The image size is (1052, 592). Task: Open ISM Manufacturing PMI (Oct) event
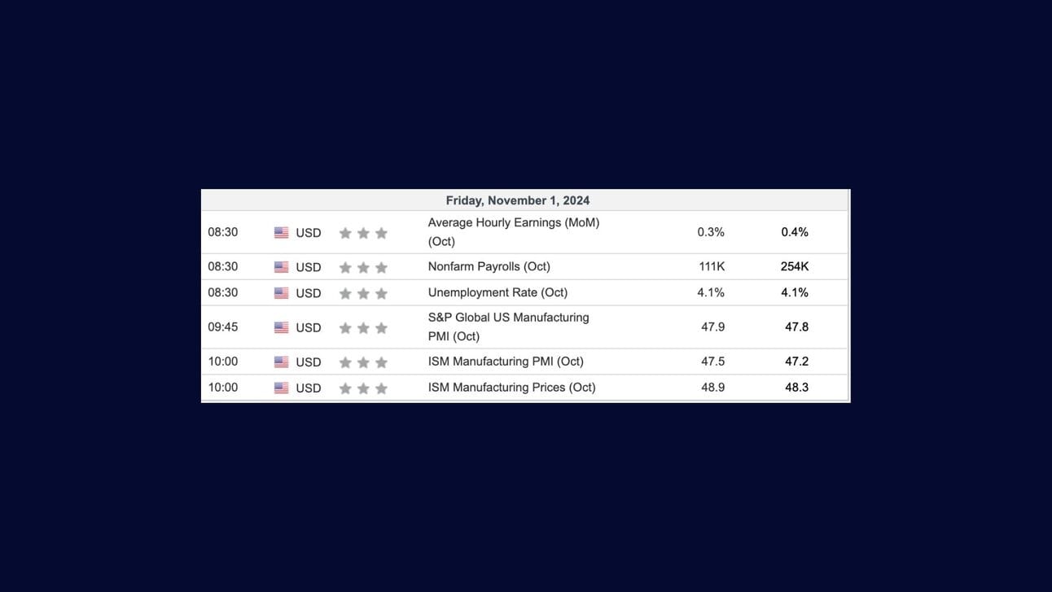coord(506,362)
